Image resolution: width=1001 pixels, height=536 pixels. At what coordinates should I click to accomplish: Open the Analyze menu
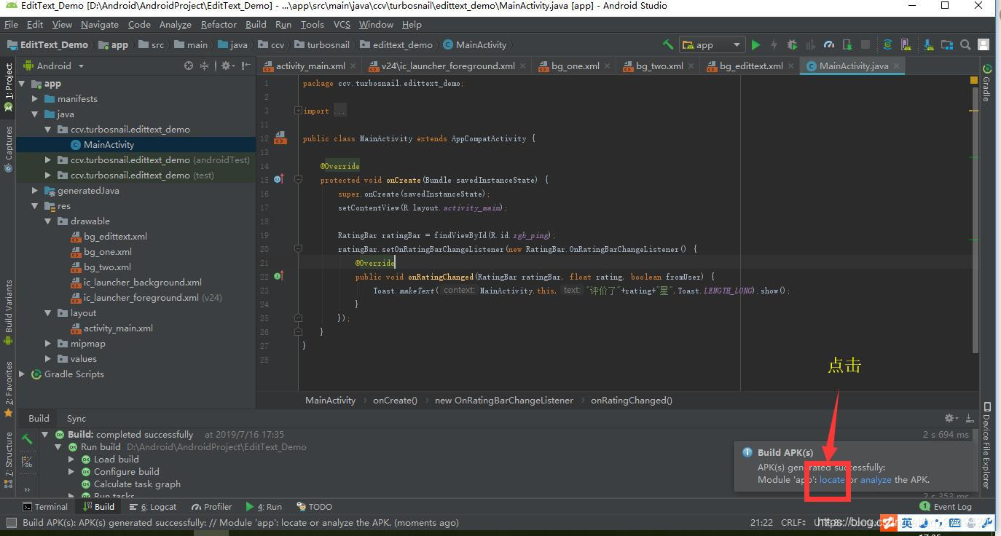click(176, 25)
